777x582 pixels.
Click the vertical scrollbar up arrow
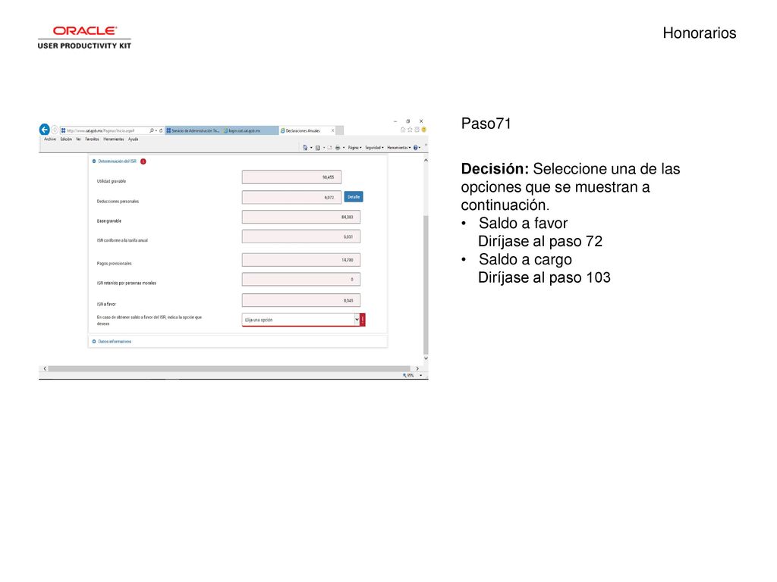(426, 161)
